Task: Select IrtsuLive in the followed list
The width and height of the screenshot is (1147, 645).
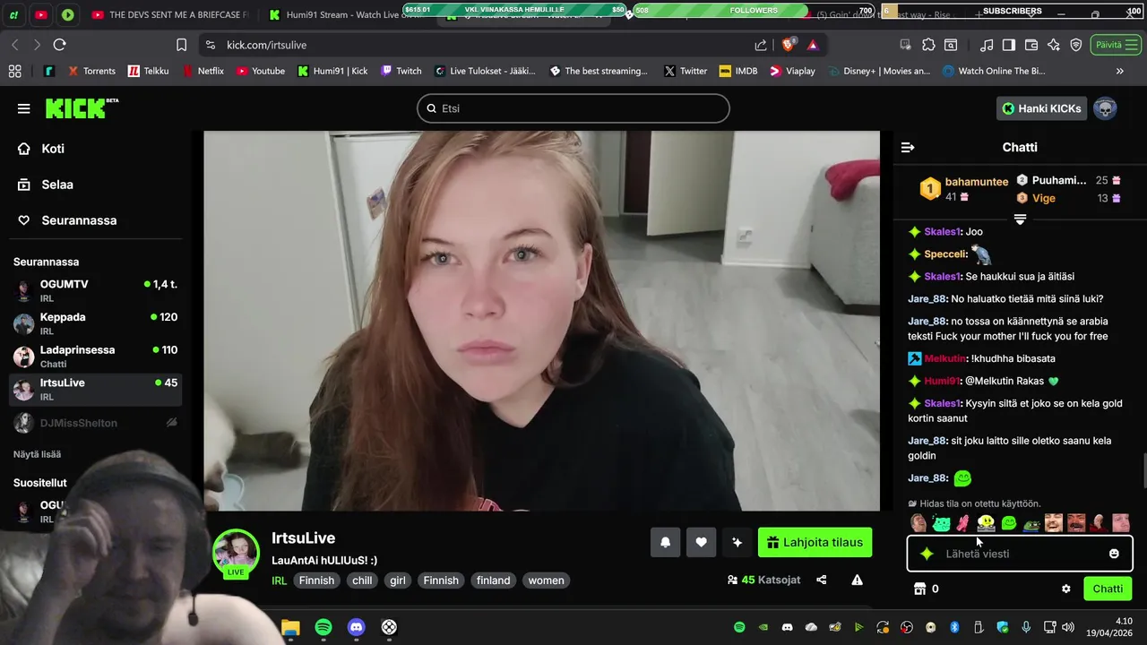Action: coord(95,389)
